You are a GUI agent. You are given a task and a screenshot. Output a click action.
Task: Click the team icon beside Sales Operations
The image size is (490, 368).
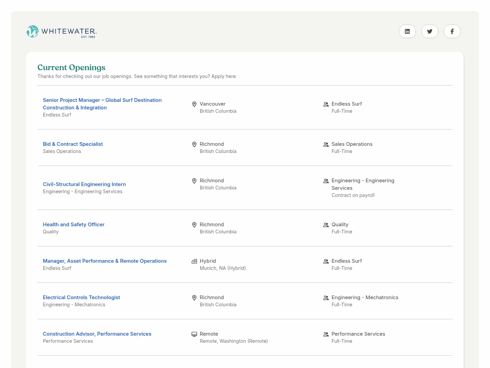click(x=326, y=144)
